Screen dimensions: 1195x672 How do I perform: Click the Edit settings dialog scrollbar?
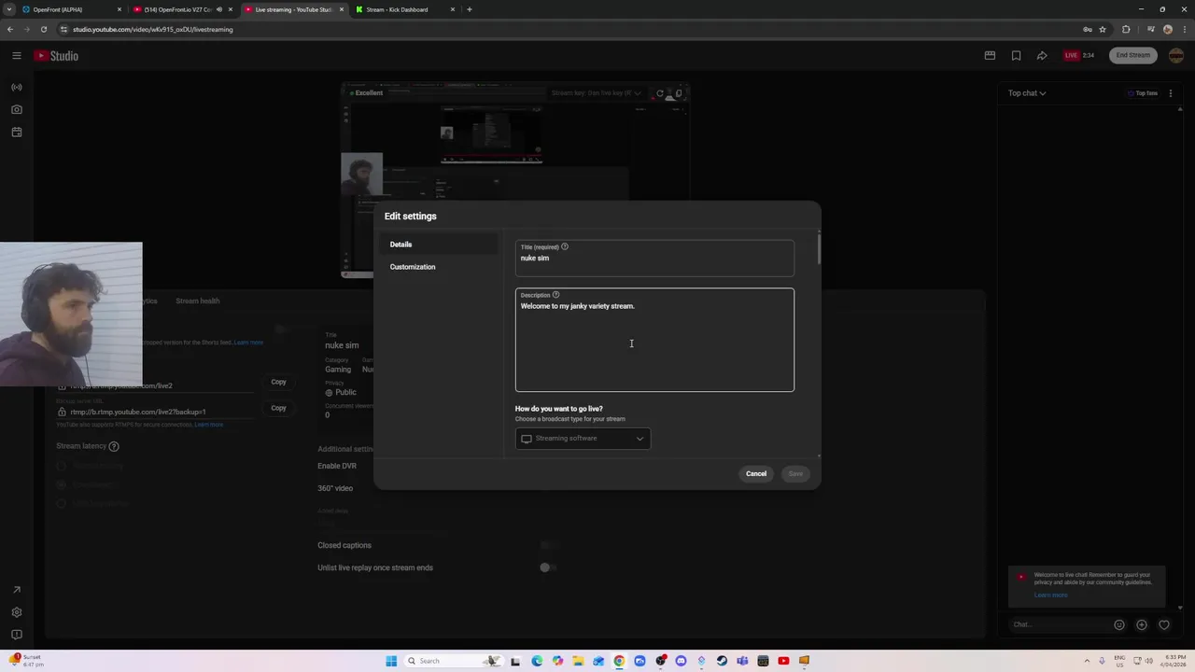click(x=819, y=247)
